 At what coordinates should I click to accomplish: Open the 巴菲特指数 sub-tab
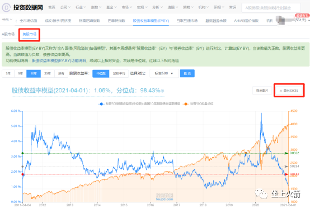click(116, 21)
